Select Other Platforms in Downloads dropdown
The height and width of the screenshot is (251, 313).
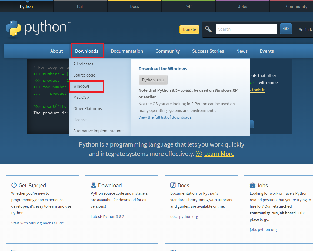(x=100, y=109)
